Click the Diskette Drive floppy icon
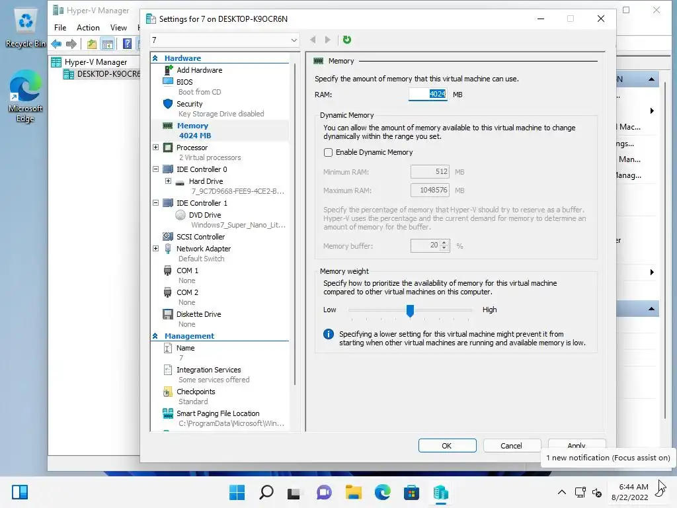 167,314
